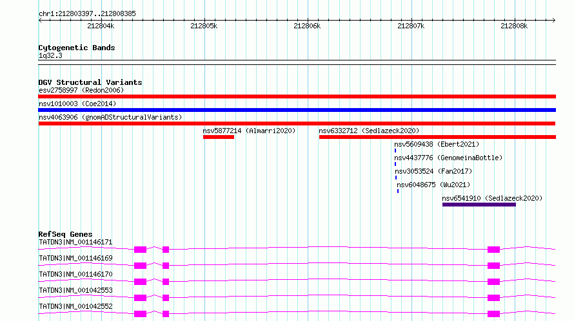Click the small blue nsv6048675 marker

coord(398,191)
